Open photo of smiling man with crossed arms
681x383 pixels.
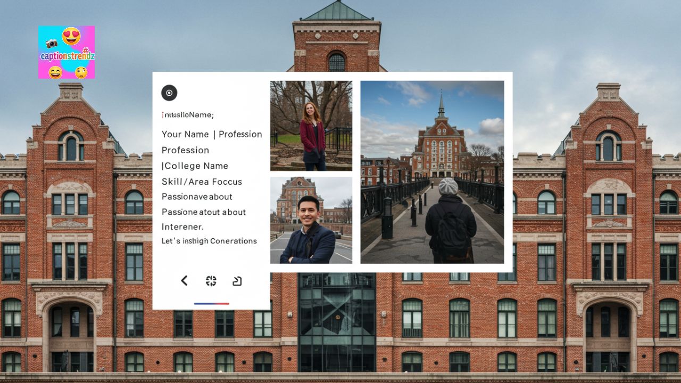pyautogui.click(x=311, y=220)
